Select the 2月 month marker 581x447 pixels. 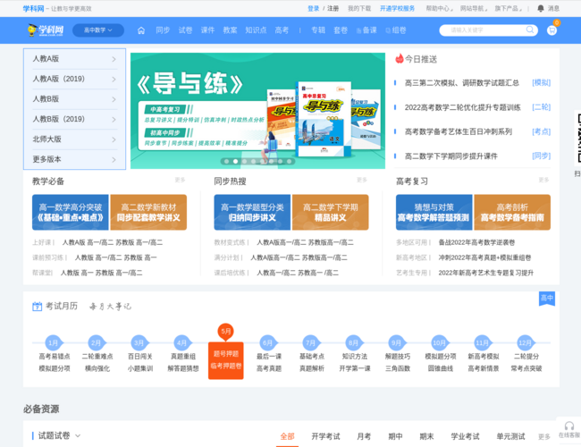(97, 342)
